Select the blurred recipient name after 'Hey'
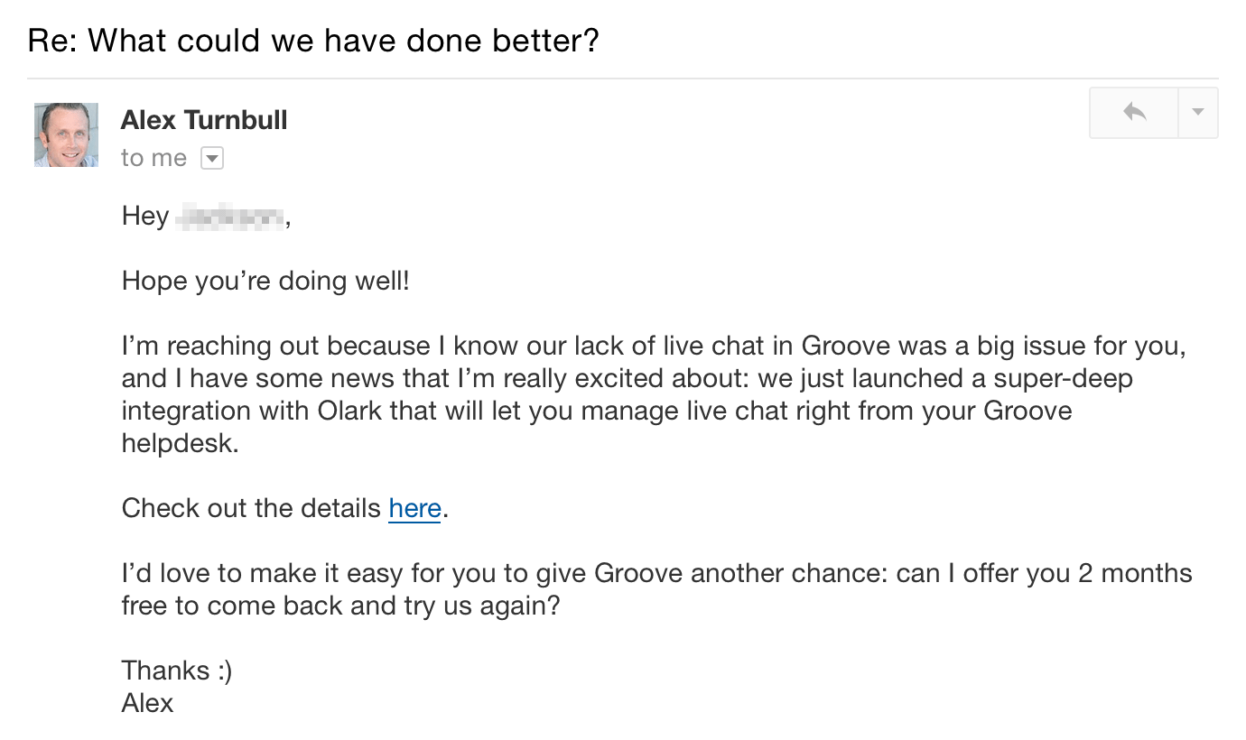Viewport: 1246px width, 740px height. tap(230, 217)
